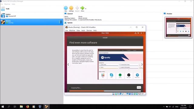This screenshot has width=194, height=109.
Task: Click the network indicator in VM status bar
Action: pos(120,94)
